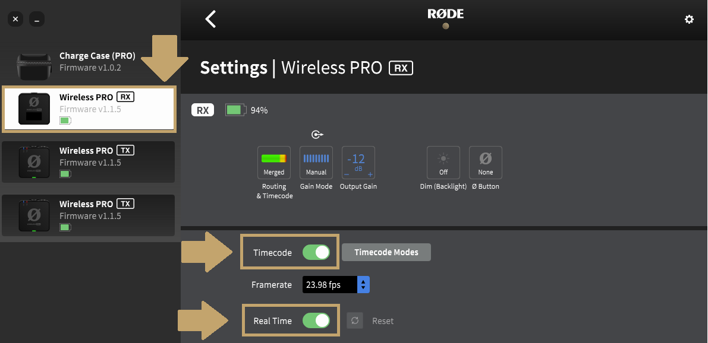The width and height of the screenshot is (708, 343).
Task: Click the Reset text label
Action: click(x=383, y=321)
